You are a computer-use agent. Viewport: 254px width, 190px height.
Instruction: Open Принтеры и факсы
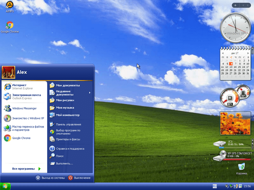click(71, 139)
